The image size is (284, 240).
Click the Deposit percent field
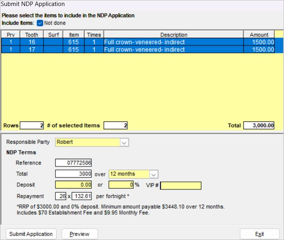pyautogui.click(x=121, y=185)
